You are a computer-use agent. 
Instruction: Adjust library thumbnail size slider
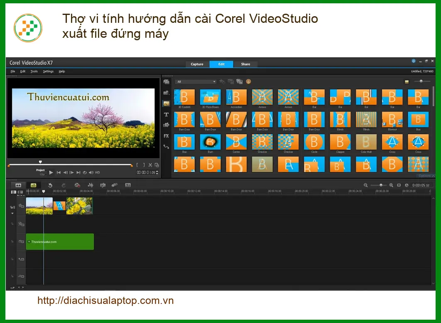pyautogui.click(x=421, y=81)
